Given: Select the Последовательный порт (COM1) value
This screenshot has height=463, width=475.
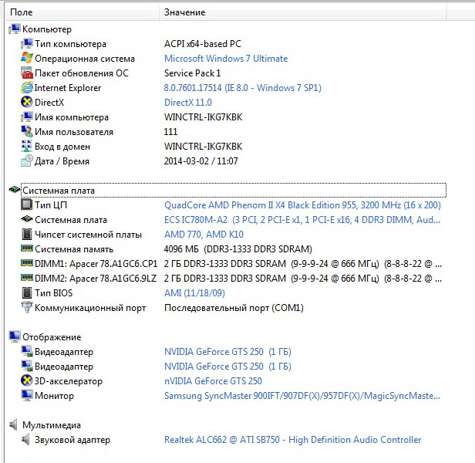Looking at the screenshot, I should click(x=234, y=308).
